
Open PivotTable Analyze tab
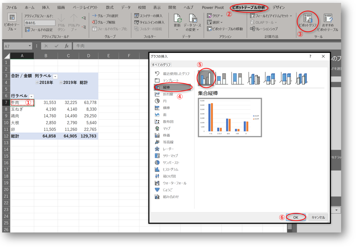coord(249,7)
